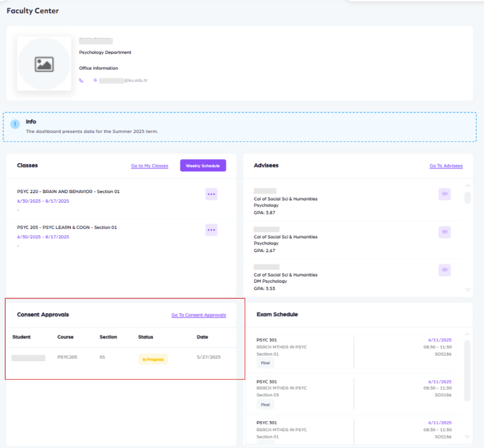Click the email @ icon beside the address
The image size is (484, 448).
coord(95,80)
